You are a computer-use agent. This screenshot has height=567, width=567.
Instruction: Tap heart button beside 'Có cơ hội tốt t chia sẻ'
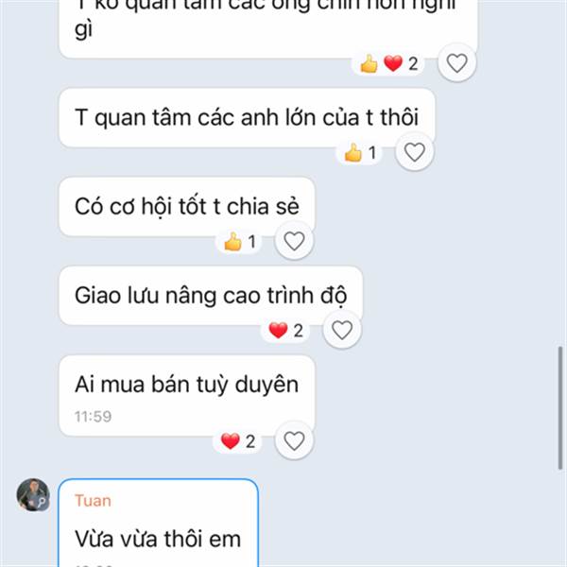pyautogui.click(x=294, y=241)
